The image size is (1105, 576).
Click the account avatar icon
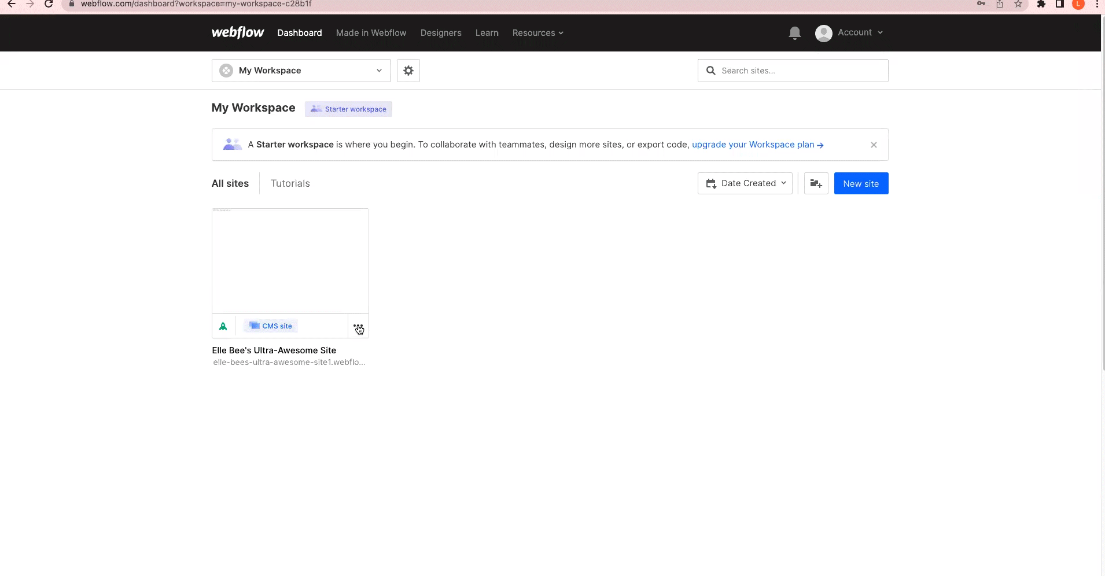824,33
